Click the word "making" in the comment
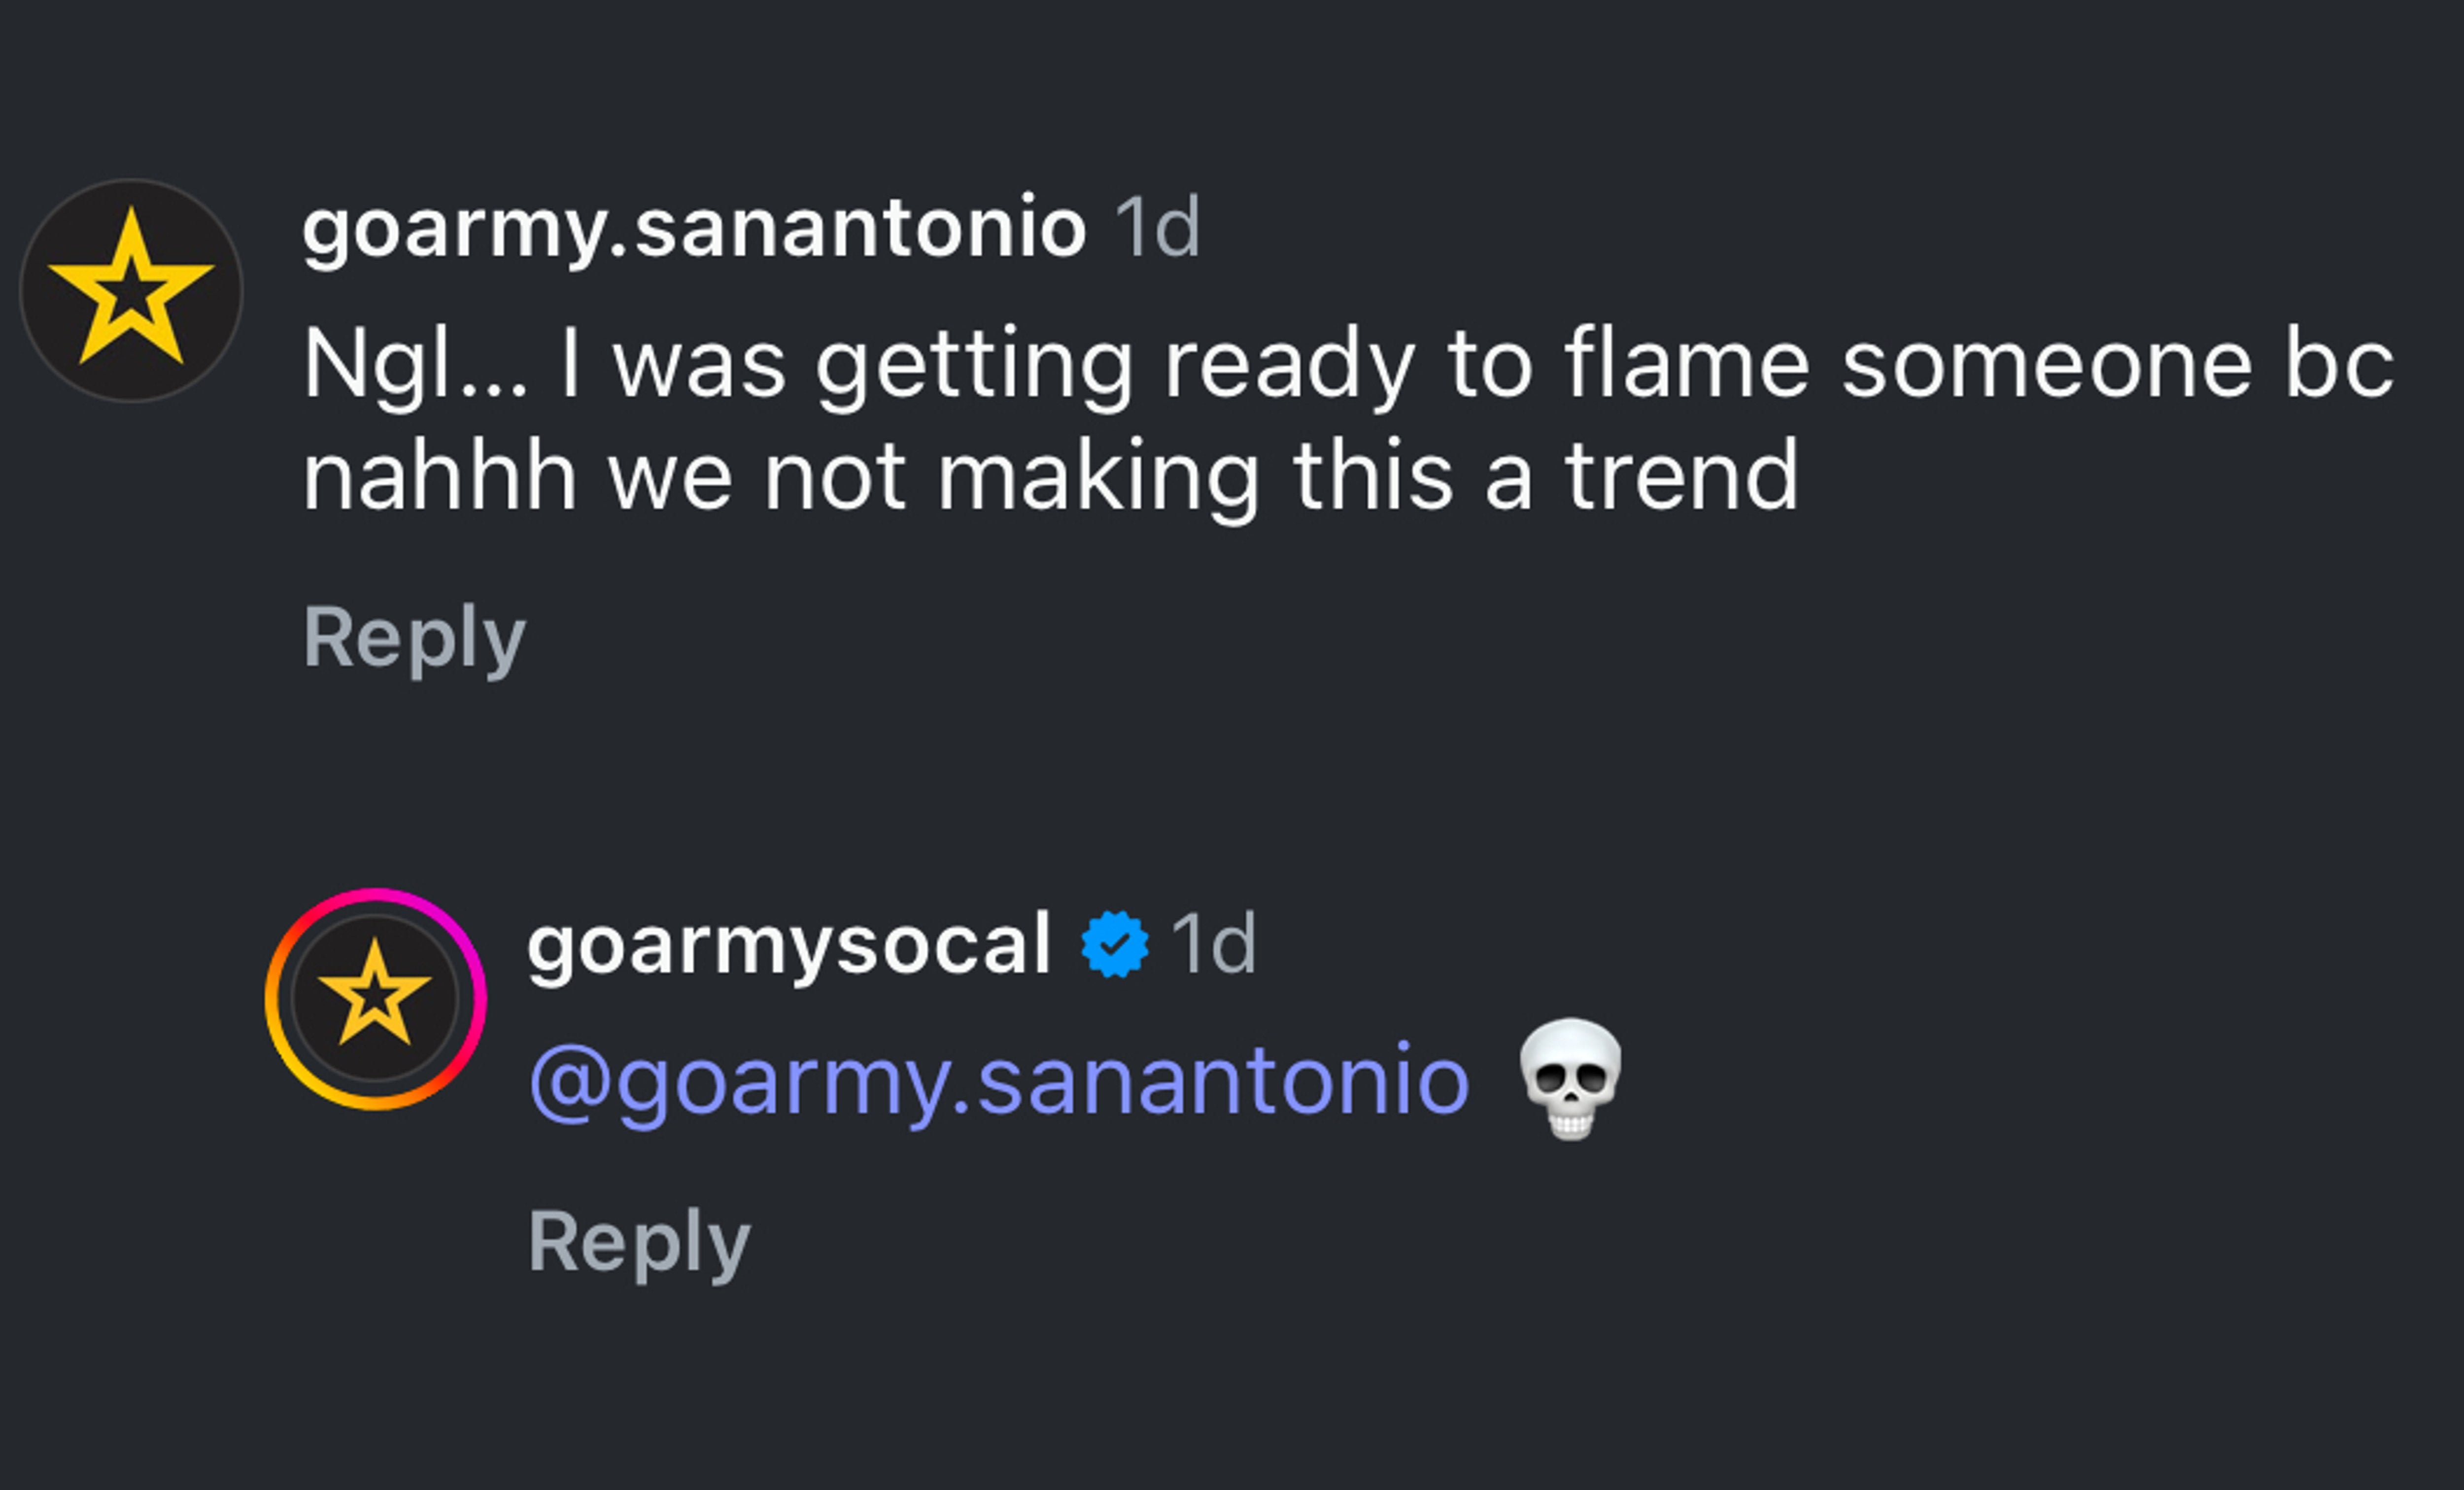 point(1098,476)
